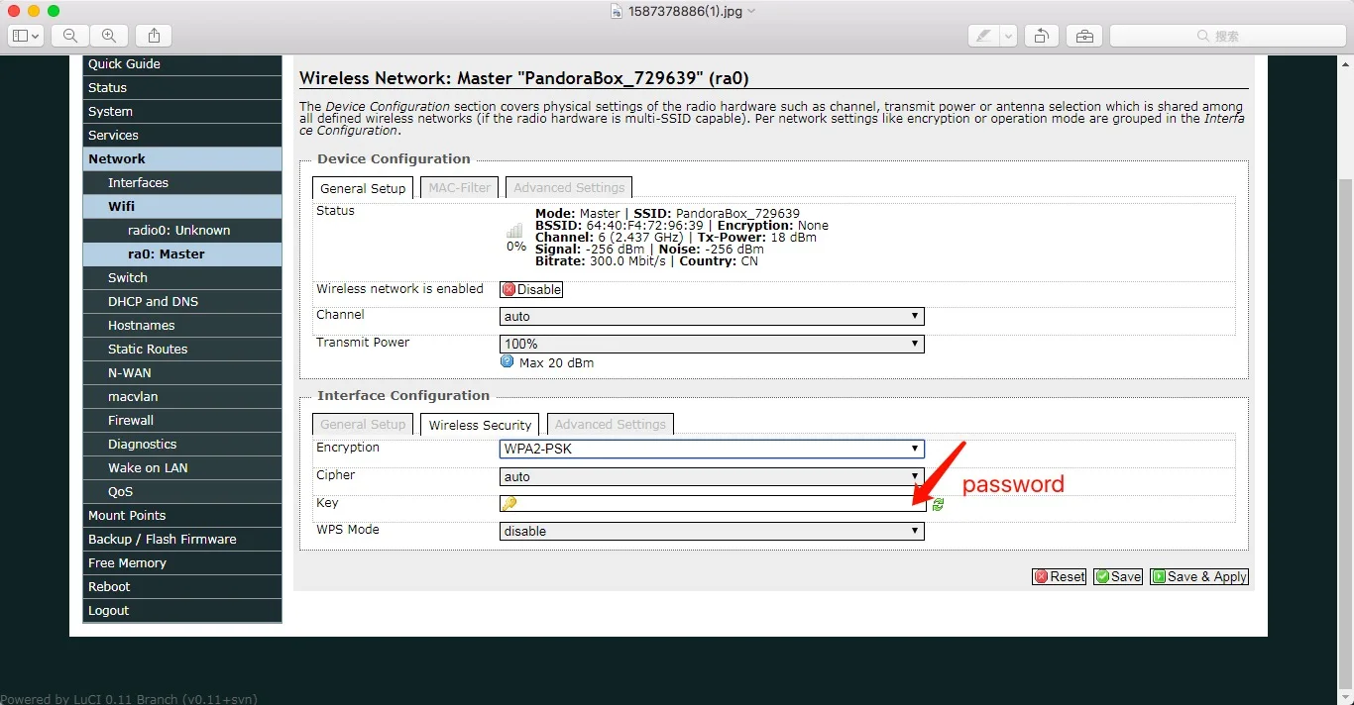Open the Encryption dropdown
This screenshot has width=1354, height=705.
click(x=712, y=449)
